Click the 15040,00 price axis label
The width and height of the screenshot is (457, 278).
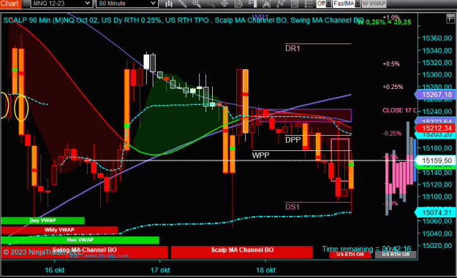coord(437,233)
